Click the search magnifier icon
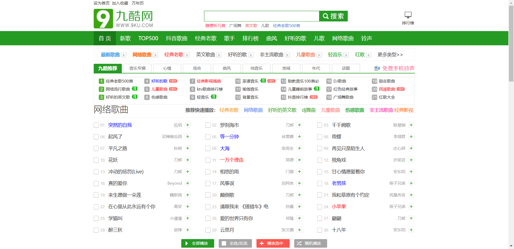 coord(326,16)
